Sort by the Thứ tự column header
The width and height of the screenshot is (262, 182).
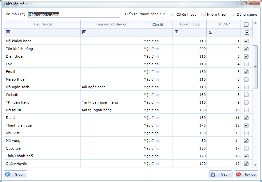pos(223,24)
